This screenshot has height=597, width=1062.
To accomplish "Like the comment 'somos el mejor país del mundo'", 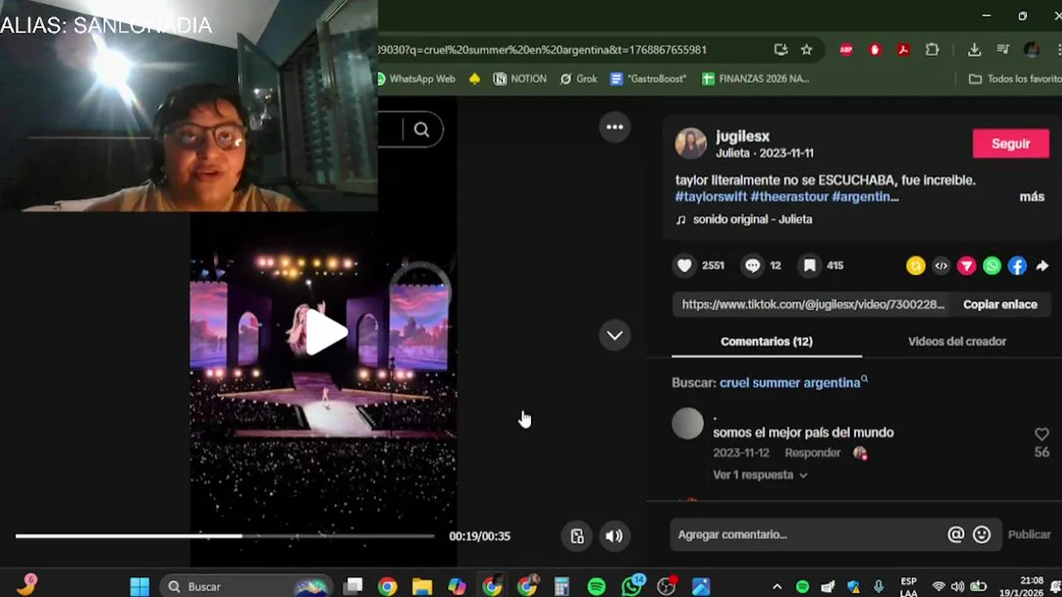I will (1042, 434).
